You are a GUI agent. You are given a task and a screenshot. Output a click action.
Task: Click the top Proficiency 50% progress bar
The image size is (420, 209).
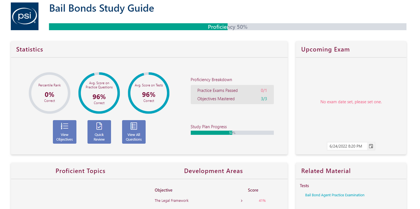(x=227, y=27)
